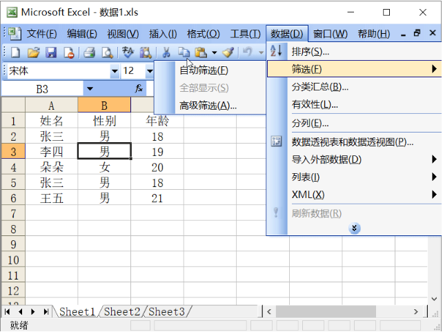The height and width of the screenshot is (332, 443).
Task: Select cell A1 containing 姓名
Action: (x=52, y=121)
